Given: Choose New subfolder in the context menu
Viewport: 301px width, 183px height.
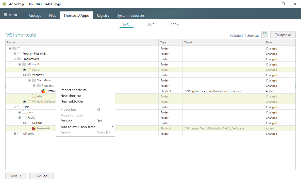Looking at the screenshot, I should tap(86, 101).
